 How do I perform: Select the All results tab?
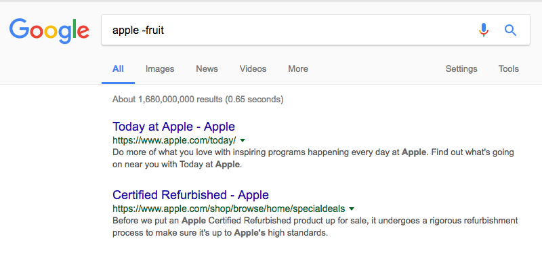coord(118,68)
